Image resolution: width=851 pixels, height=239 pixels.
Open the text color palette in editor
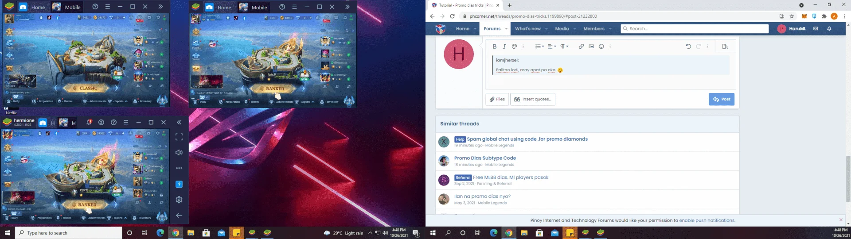pos(514,46)
